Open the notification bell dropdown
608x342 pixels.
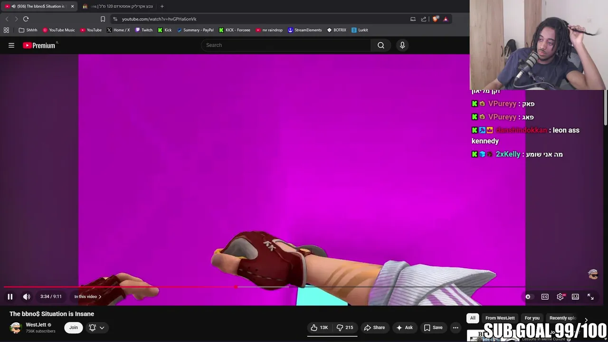pos(96,327)
